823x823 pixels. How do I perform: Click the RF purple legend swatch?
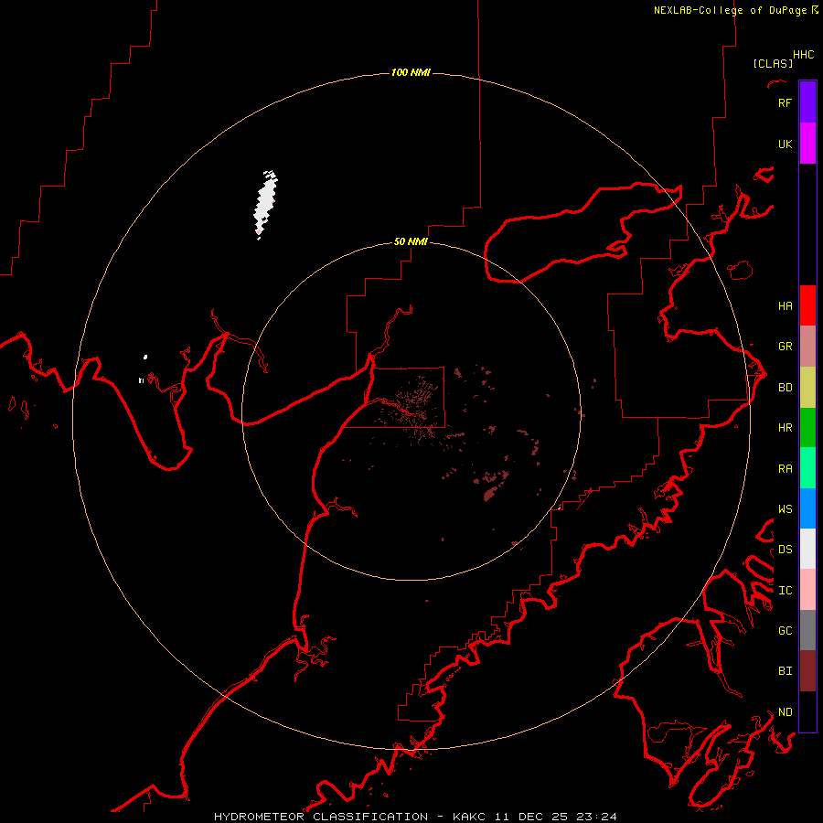pyautogui.click(x=807, y=102)
